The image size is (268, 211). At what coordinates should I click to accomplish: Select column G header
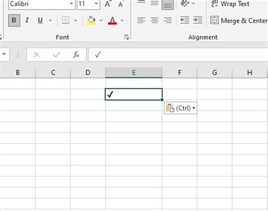pyautogui.click(x=214, y=72)
